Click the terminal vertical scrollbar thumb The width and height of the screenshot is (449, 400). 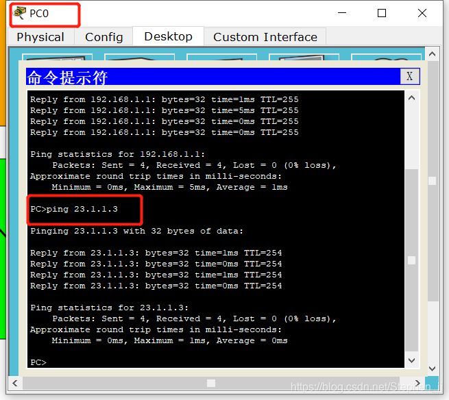411,260
